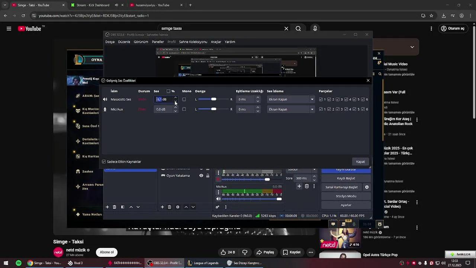Click Kaydı Başlat button
This screenshot has height=268, width=476.
tap(346, 178)
